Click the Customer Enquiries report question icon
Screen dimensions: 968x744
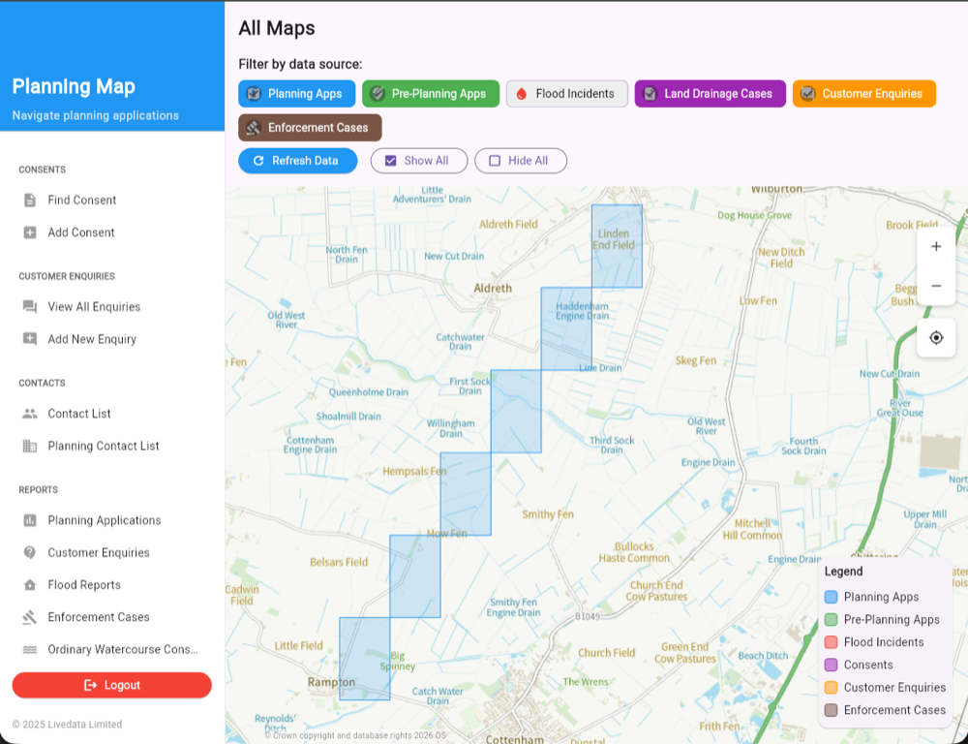[30, 552]
